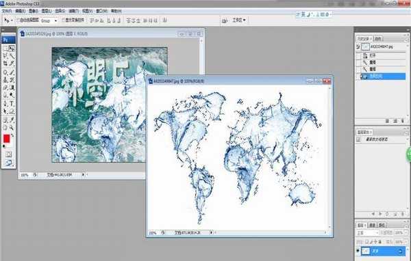Select the Zoom magnifier tool
This screenshot has width=411, height=261.
tap(12, 128)
